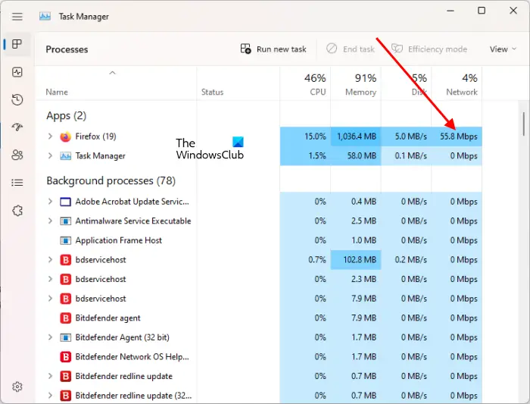This screenshot has height=404, width=530.
Task: Open the App history page in sidebar
Action: click(17, 99)
